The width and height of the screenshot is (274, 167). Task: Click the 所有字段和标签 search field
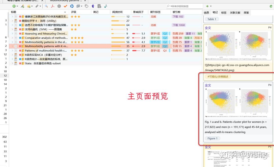[184, 6]
